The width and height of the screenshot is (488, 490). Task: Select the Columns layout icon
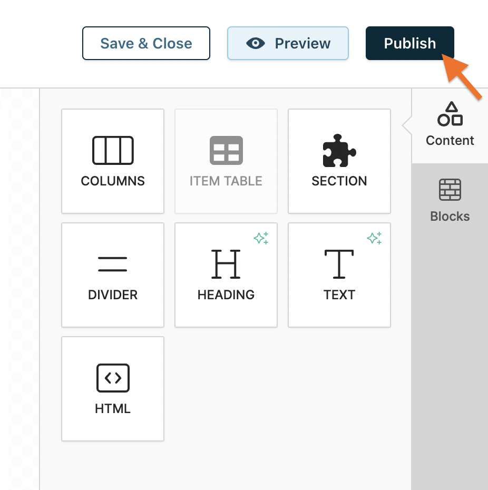tap(113, 150)
